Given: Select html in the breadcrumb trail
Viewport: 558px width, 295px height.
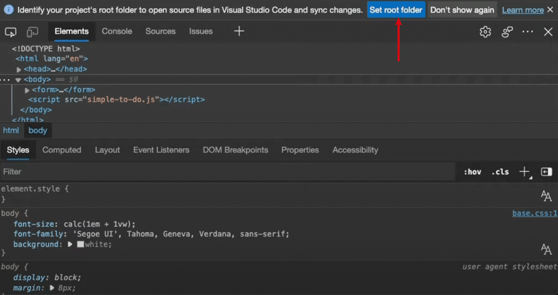Looking at the screenshot, I should 11,130.
